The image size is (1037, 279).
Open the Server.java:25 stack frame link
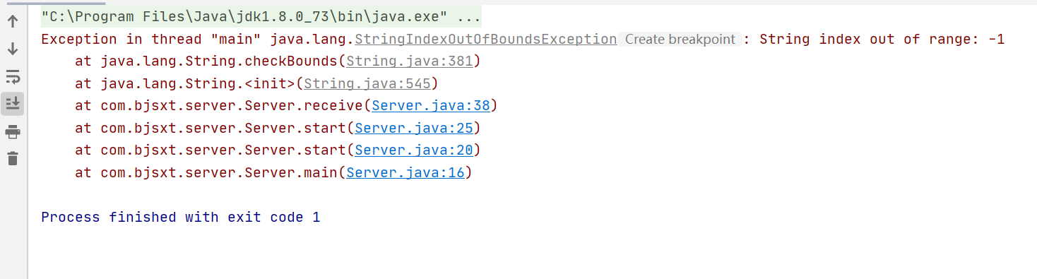pos(413,129)
